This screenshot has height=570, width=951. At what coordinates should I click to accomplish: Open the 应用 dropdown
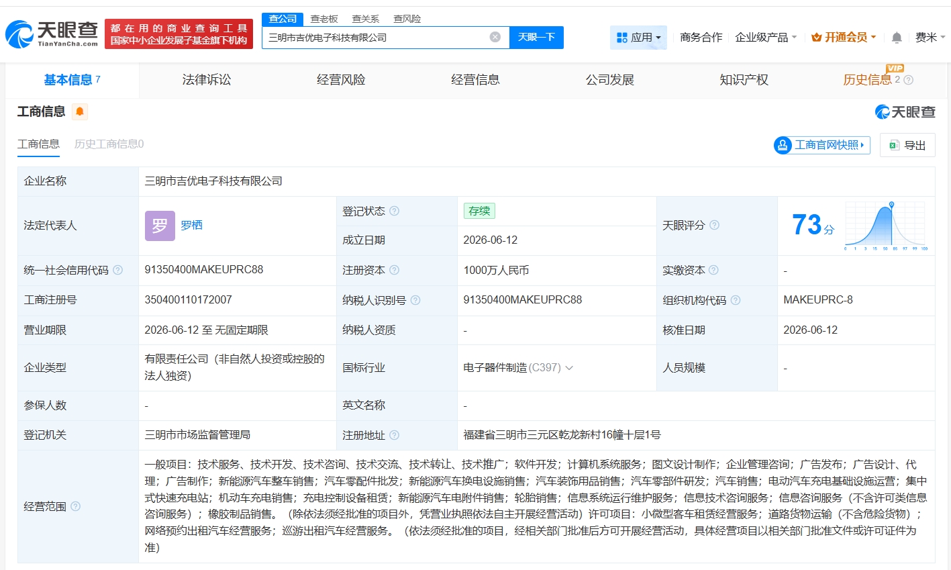coord(638,38)
